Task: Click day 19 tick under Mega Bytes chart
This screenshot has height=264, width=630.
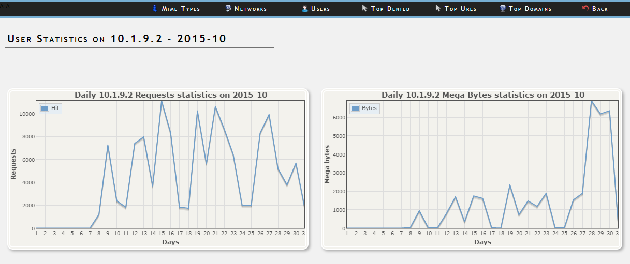Action: (510, 233)
